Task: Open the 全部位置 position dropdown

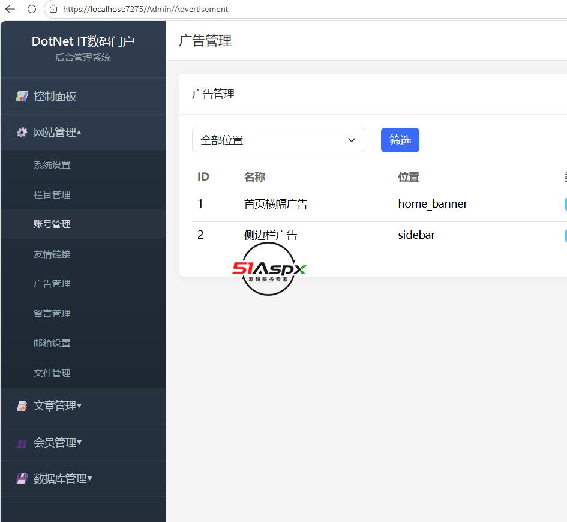Action: [278, 140]
